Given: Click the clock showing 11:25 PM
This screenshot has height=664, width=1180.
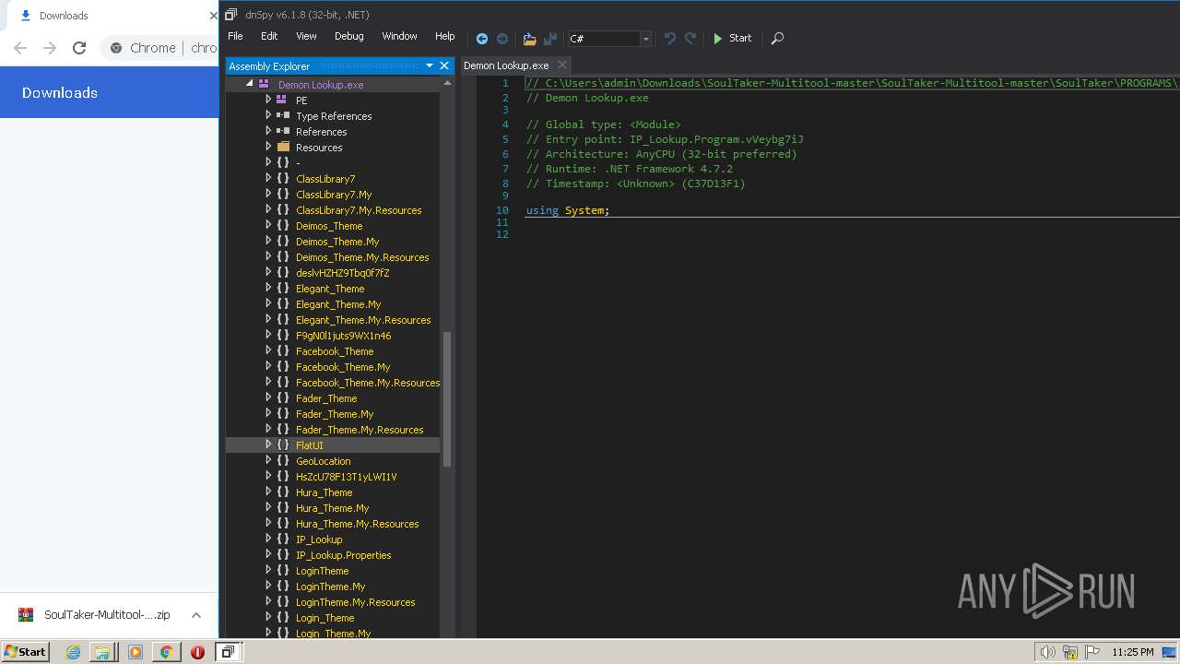Looking at the screenshot, I should coord(1133,652).
